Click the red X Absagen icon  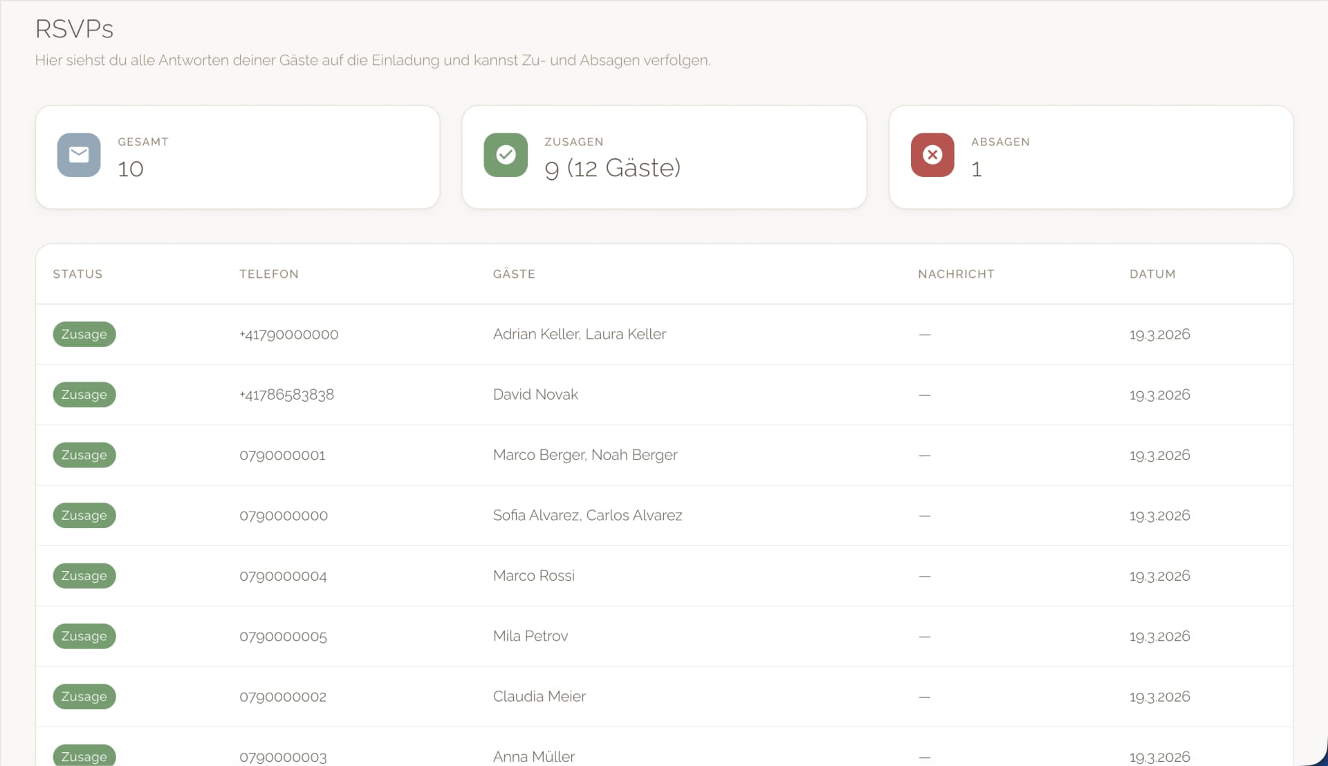[x=932, y=155]
